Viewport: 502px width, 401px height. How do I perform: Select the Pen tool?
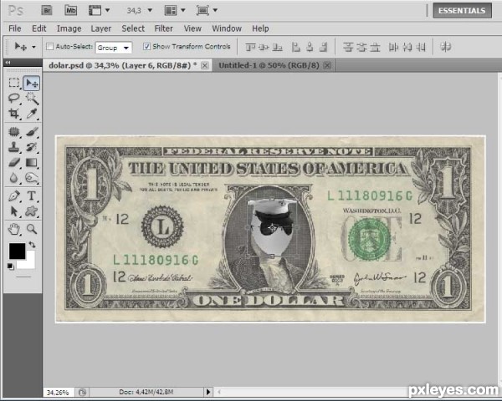(x=13, y=195)
